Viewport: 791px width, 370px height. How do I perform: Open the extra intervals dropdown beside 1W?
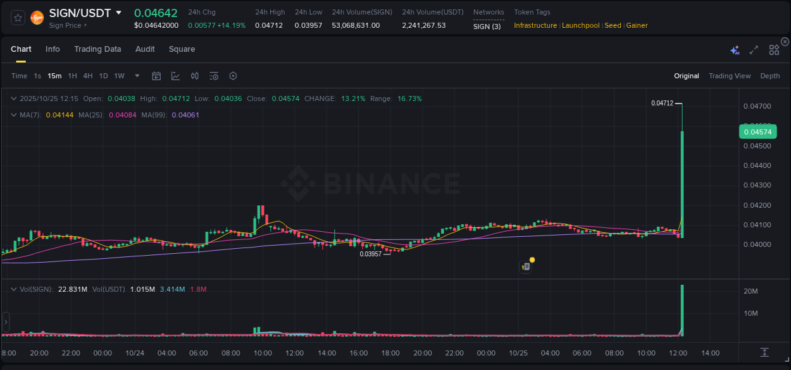[136, 76]
